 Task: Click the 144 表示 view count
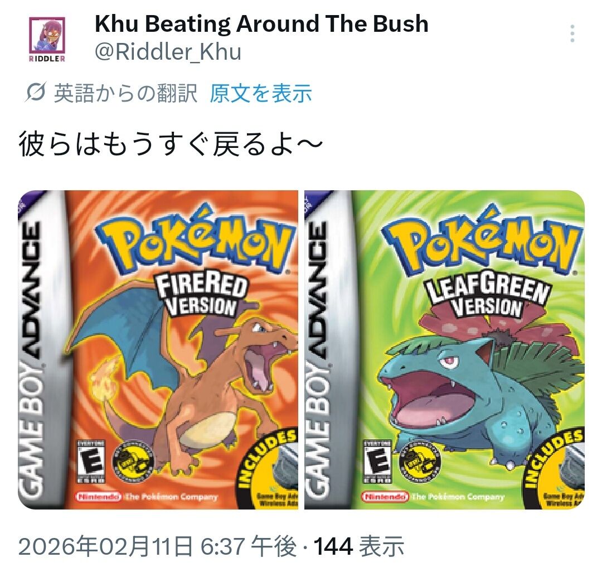click(x=358, y=546)
